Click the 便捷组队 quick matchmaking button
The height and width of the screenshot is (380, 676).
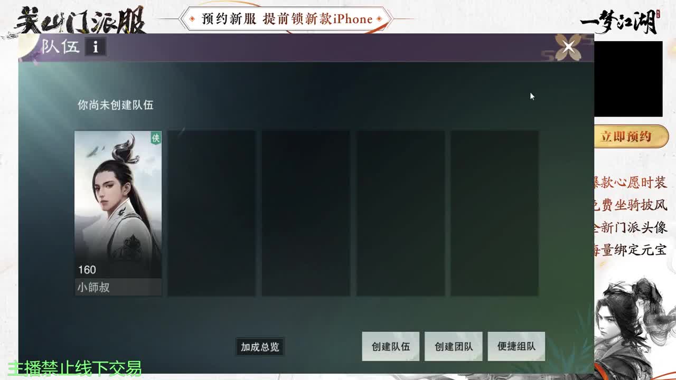(516, 346)
